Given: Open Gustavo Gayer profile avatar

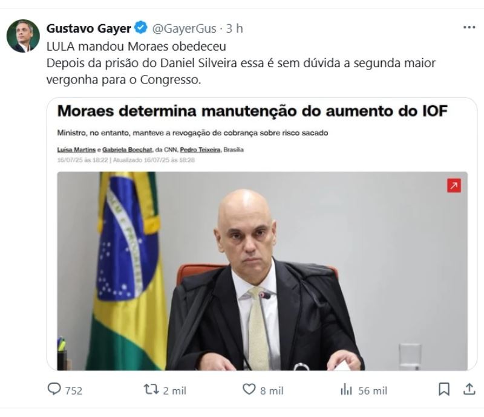Looking at the screenshot, I should pyautogui.click(x=23, y=36).
